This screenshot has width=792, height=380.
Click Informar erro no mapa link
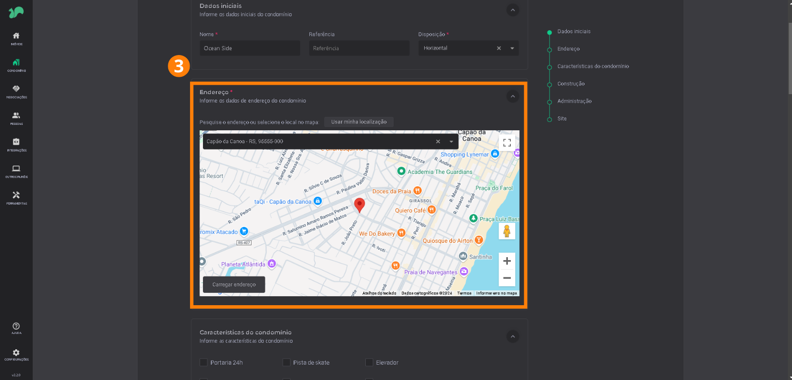coord(496,293)
